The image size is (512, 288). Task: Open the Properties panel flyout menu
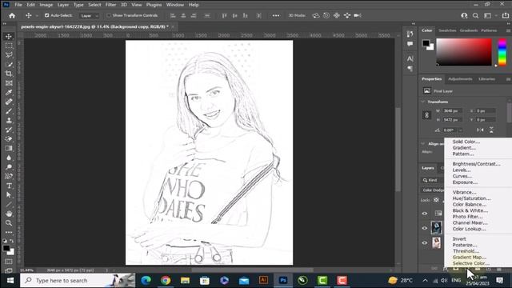coord(508,79)
